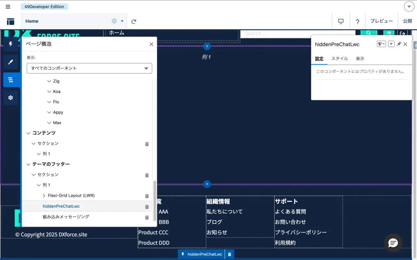The width and height of the screenshot is (417, 260).
Task: Switch to the スタイル tab
Action: 339,58
